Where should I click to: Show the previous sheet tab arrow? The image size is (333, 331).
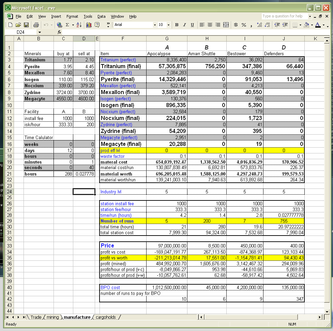click(13, 317)
